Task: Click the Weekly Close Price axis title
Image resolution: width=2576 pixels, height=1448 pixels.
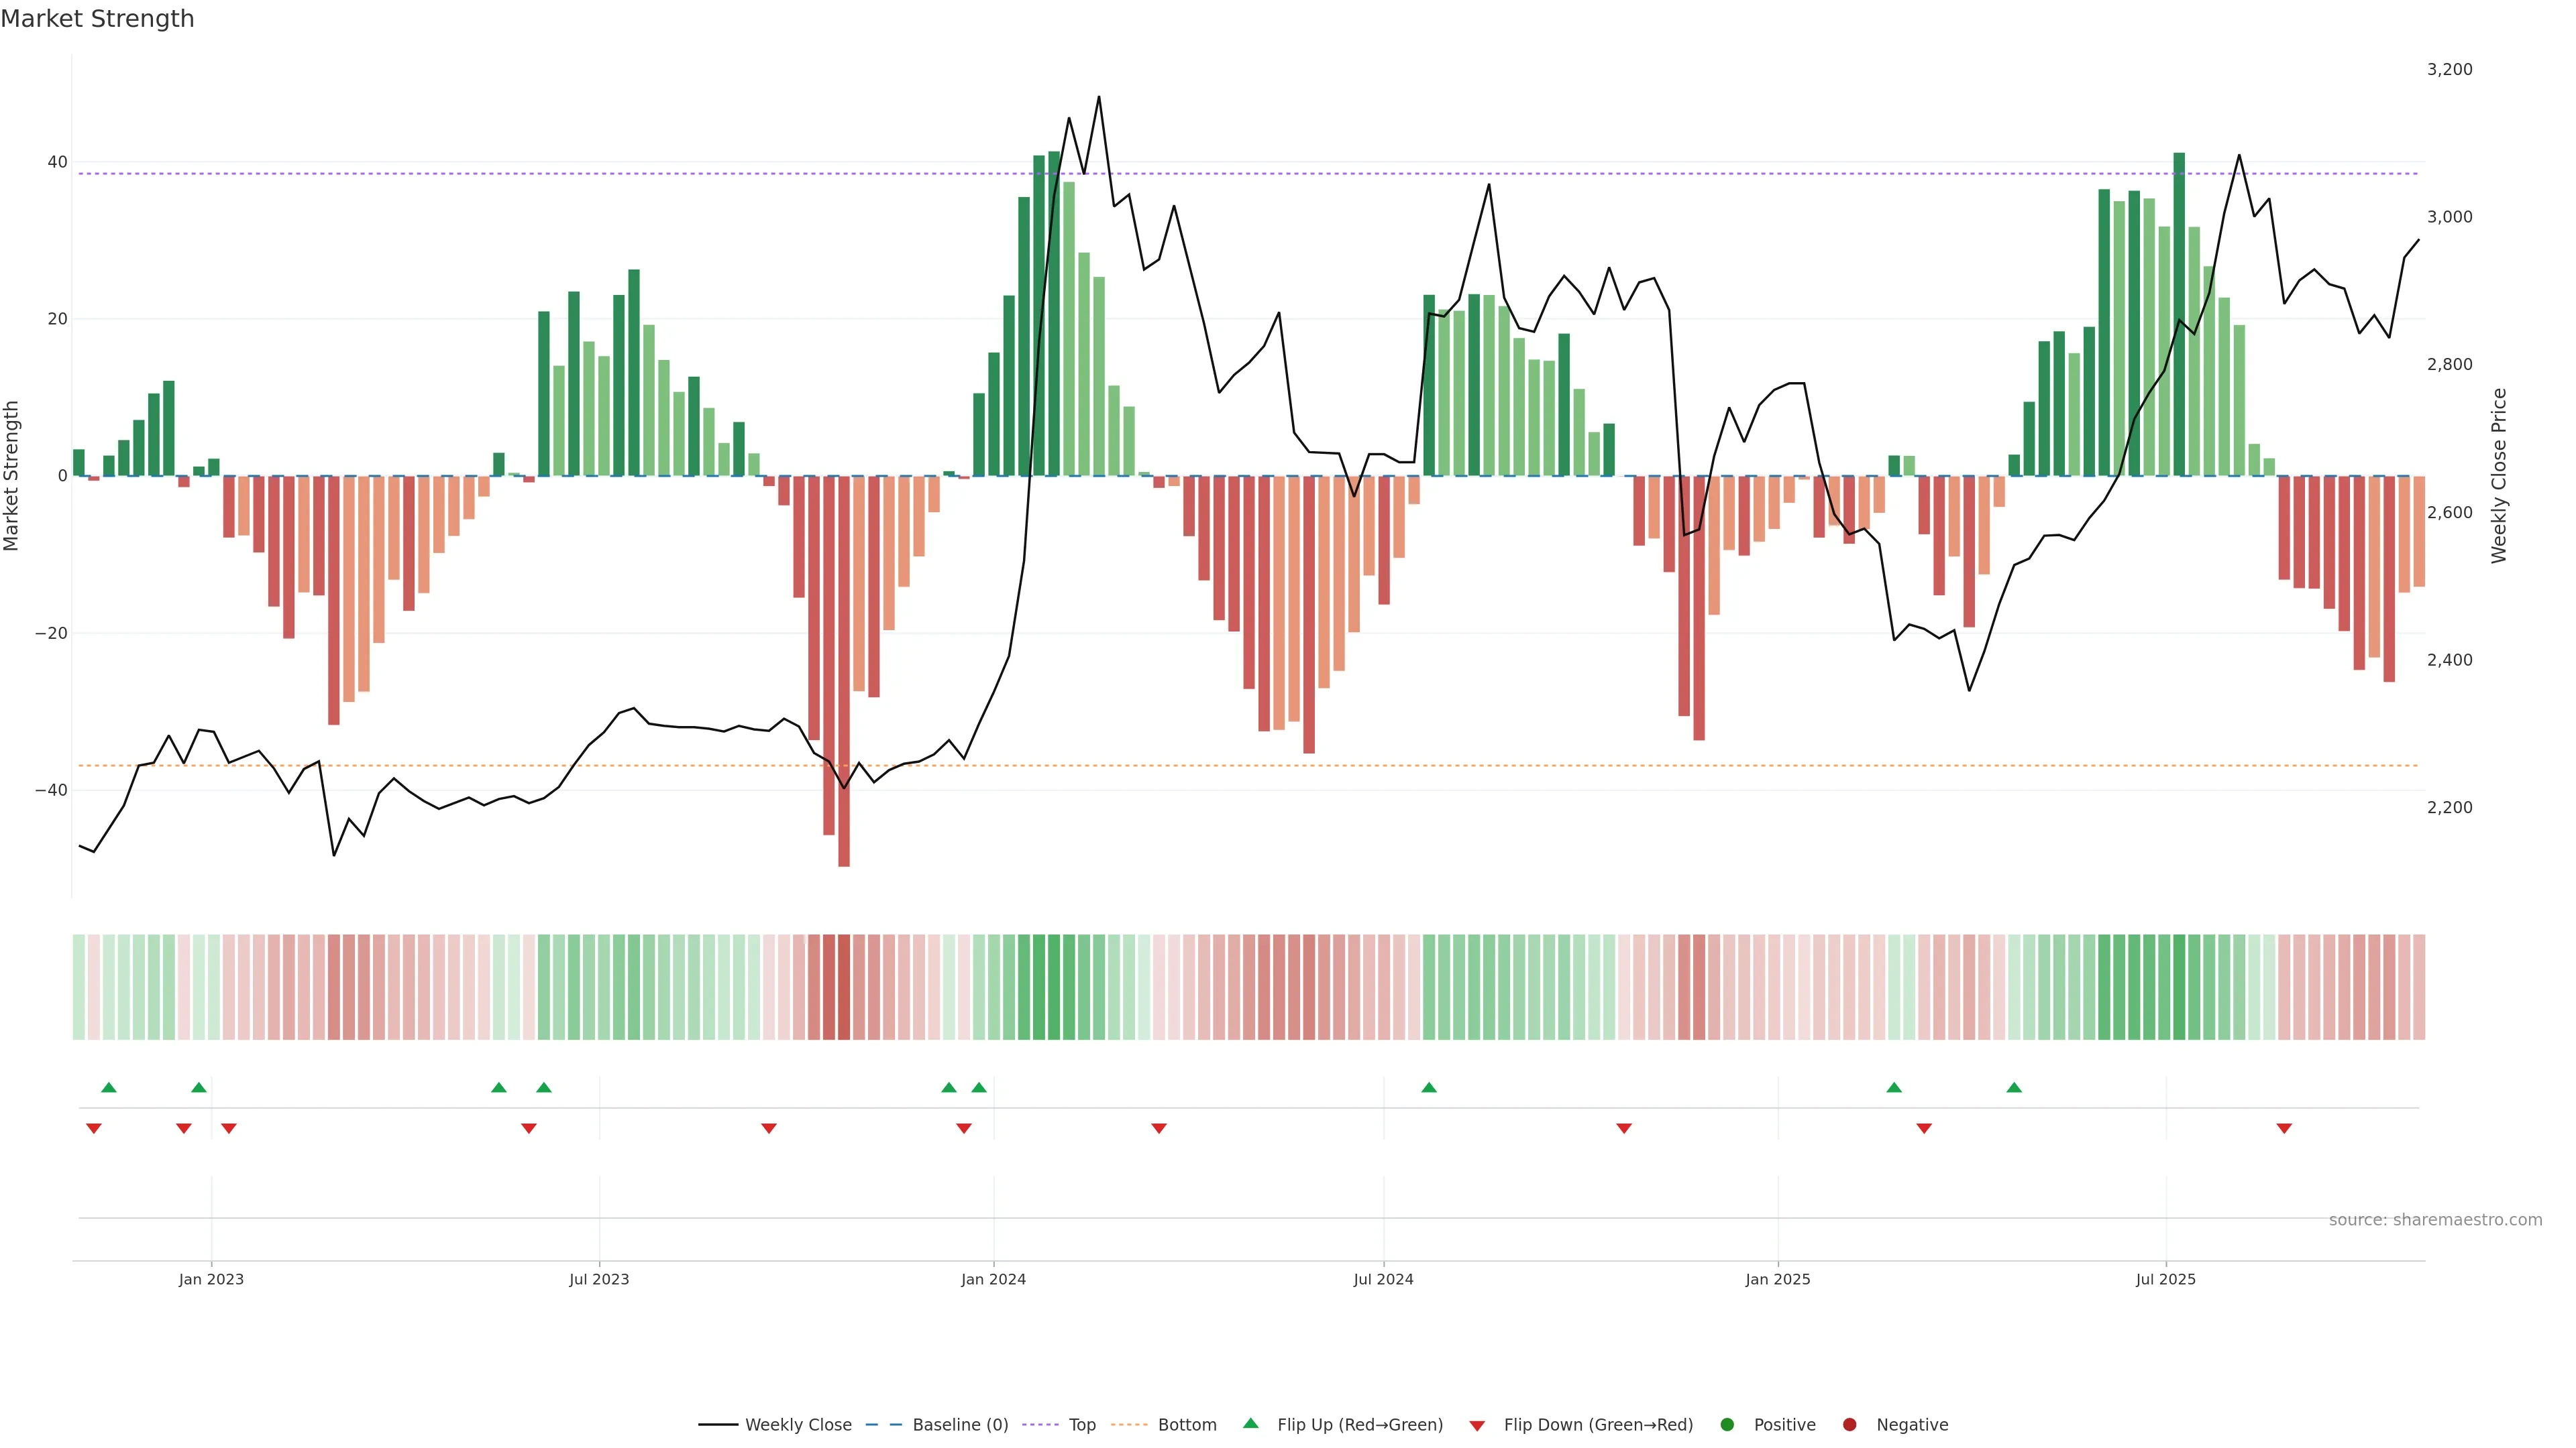Action: tap(2499, 476)
